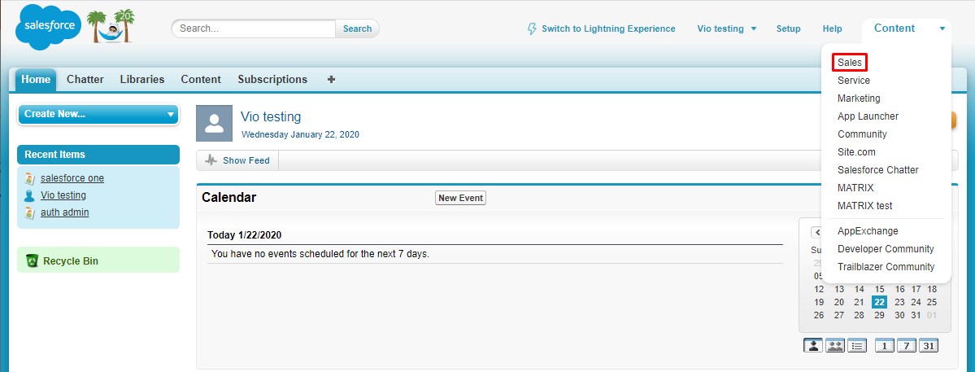Open App Launcher from app menu
Image resolution: width=975 pixels, height=372 pixels.
(x=868, y=116)
